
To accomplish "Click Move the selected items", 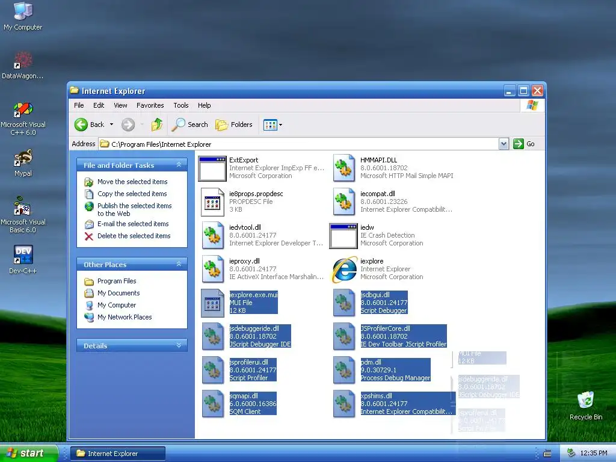I will [x=132, y=182].
